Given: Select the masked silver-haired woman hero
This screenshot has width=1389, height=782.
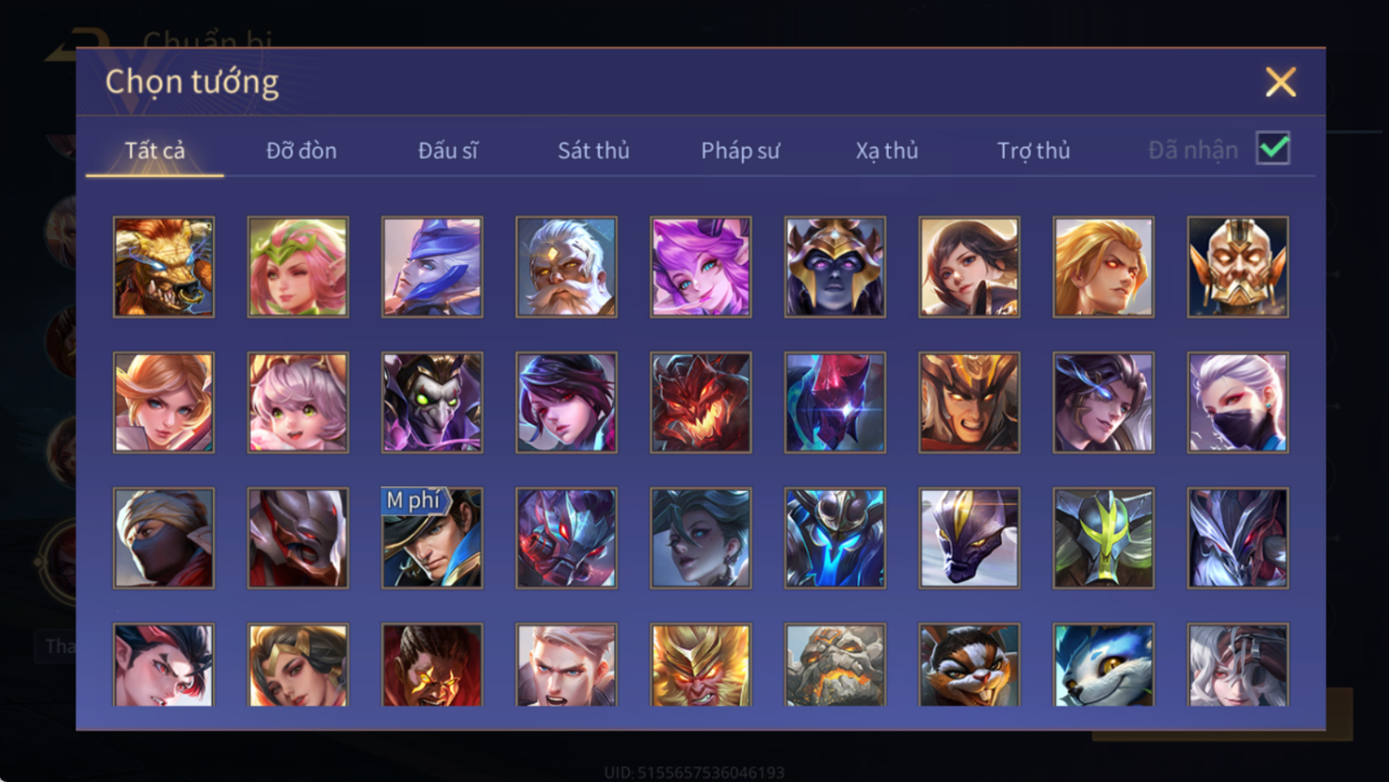Looking at the screenshot, I should pyautogui.click(x=1238, y=402).
